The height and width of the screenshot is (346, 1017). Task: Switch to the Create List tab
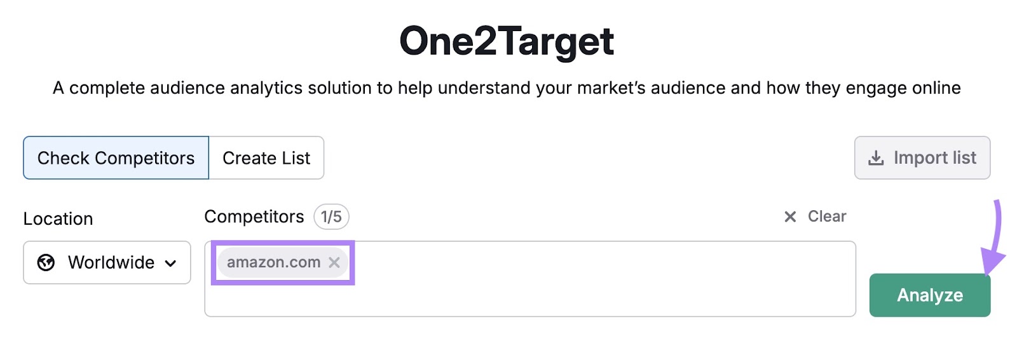266,158
